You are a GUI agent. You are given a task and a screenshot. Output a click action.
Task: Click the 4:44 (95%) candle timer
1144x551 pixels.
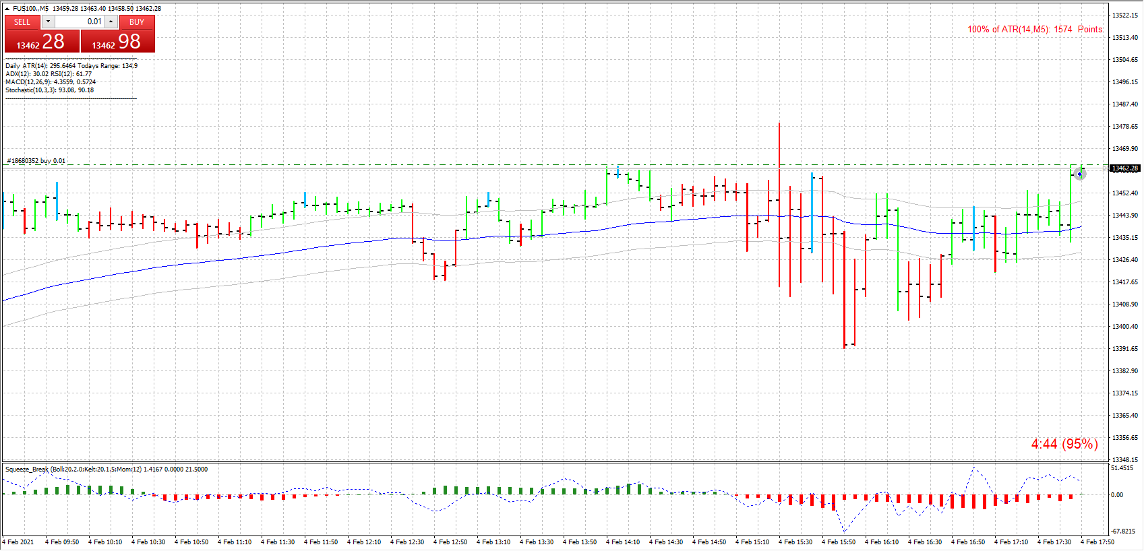point(1064,444)
